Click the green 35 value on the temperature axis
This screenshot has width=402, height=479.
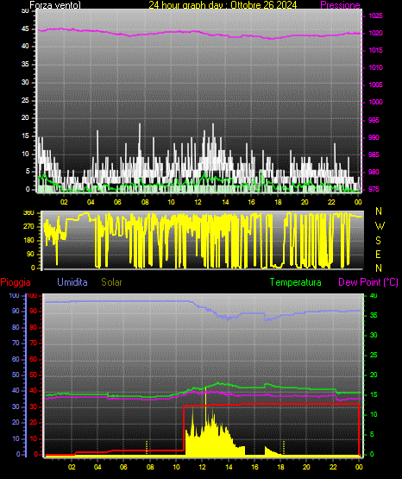[374, 315]
